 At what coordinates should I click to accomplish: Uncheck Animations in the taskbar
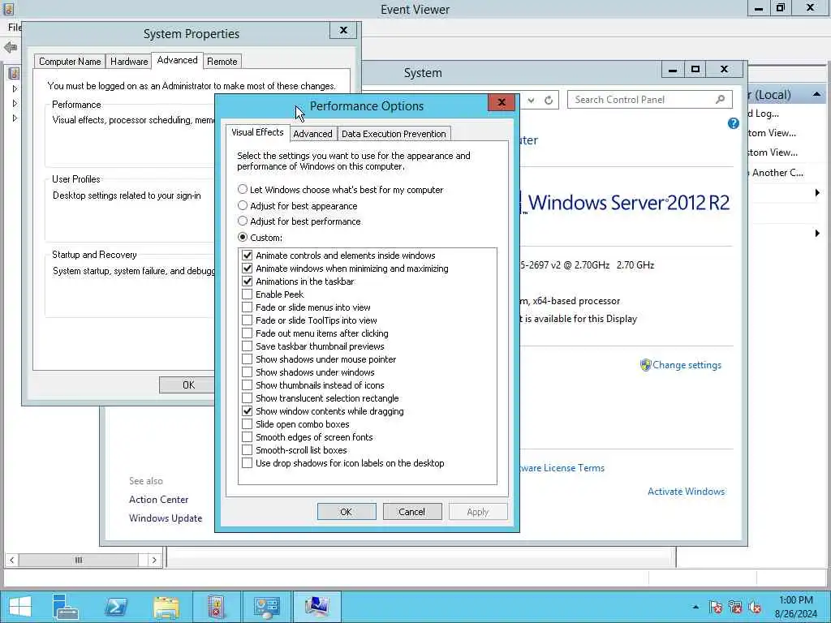click(247, 281)
